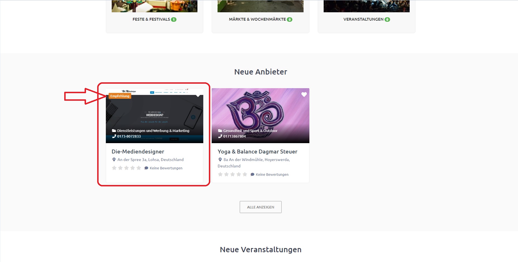Click the speech bubble icon under Yoga & Balance
Image resolution: width=518 pixels, height=262 pixels.
252,174
